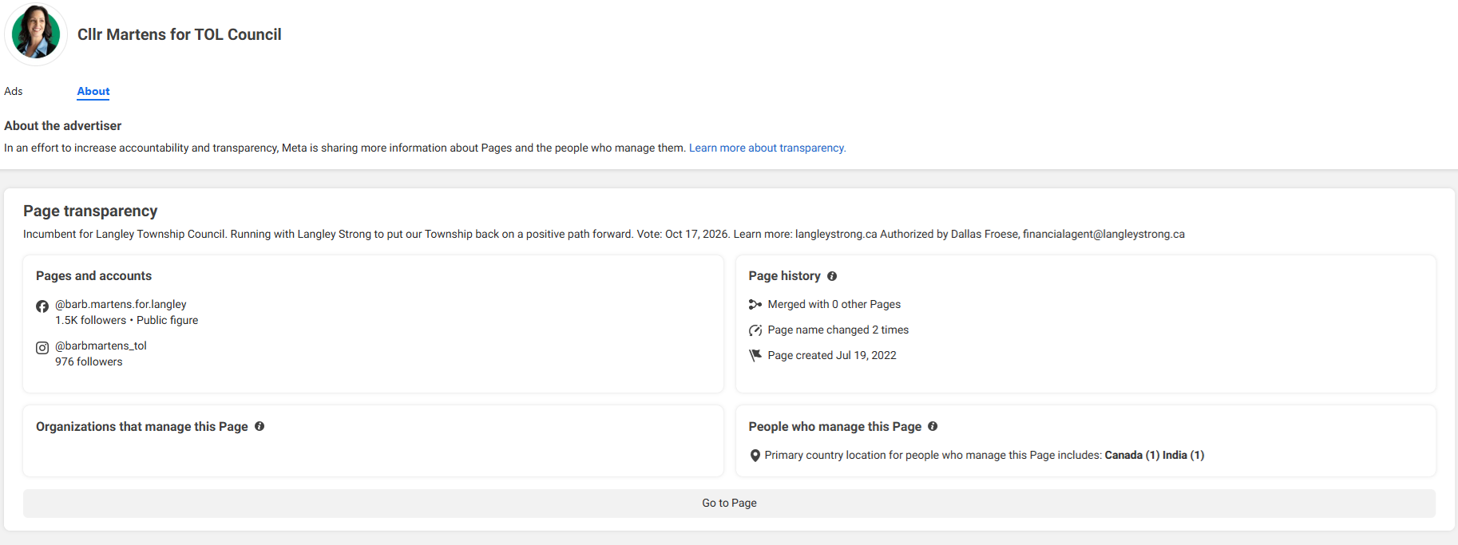Click the 'Go to Page' button
The height and width of the screenshot is (545, 1458).
click(729, 503)
